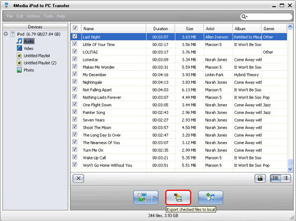Click the delete X button below list
The image size is (296, 221).
point(78,178)
